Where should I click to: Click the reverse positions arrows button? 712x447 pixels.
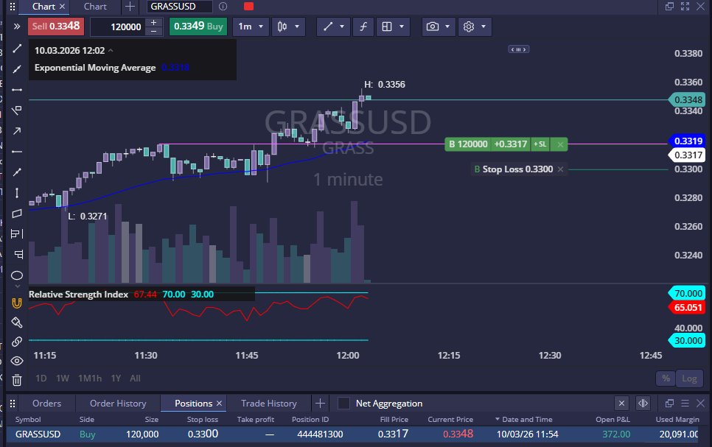643,404
